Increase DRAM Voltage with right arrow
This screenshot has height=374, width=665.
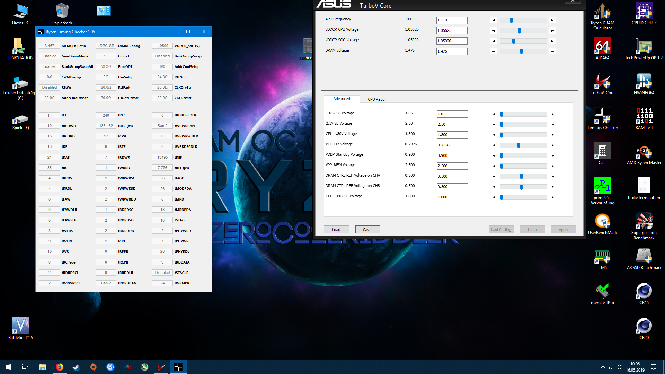552,52
